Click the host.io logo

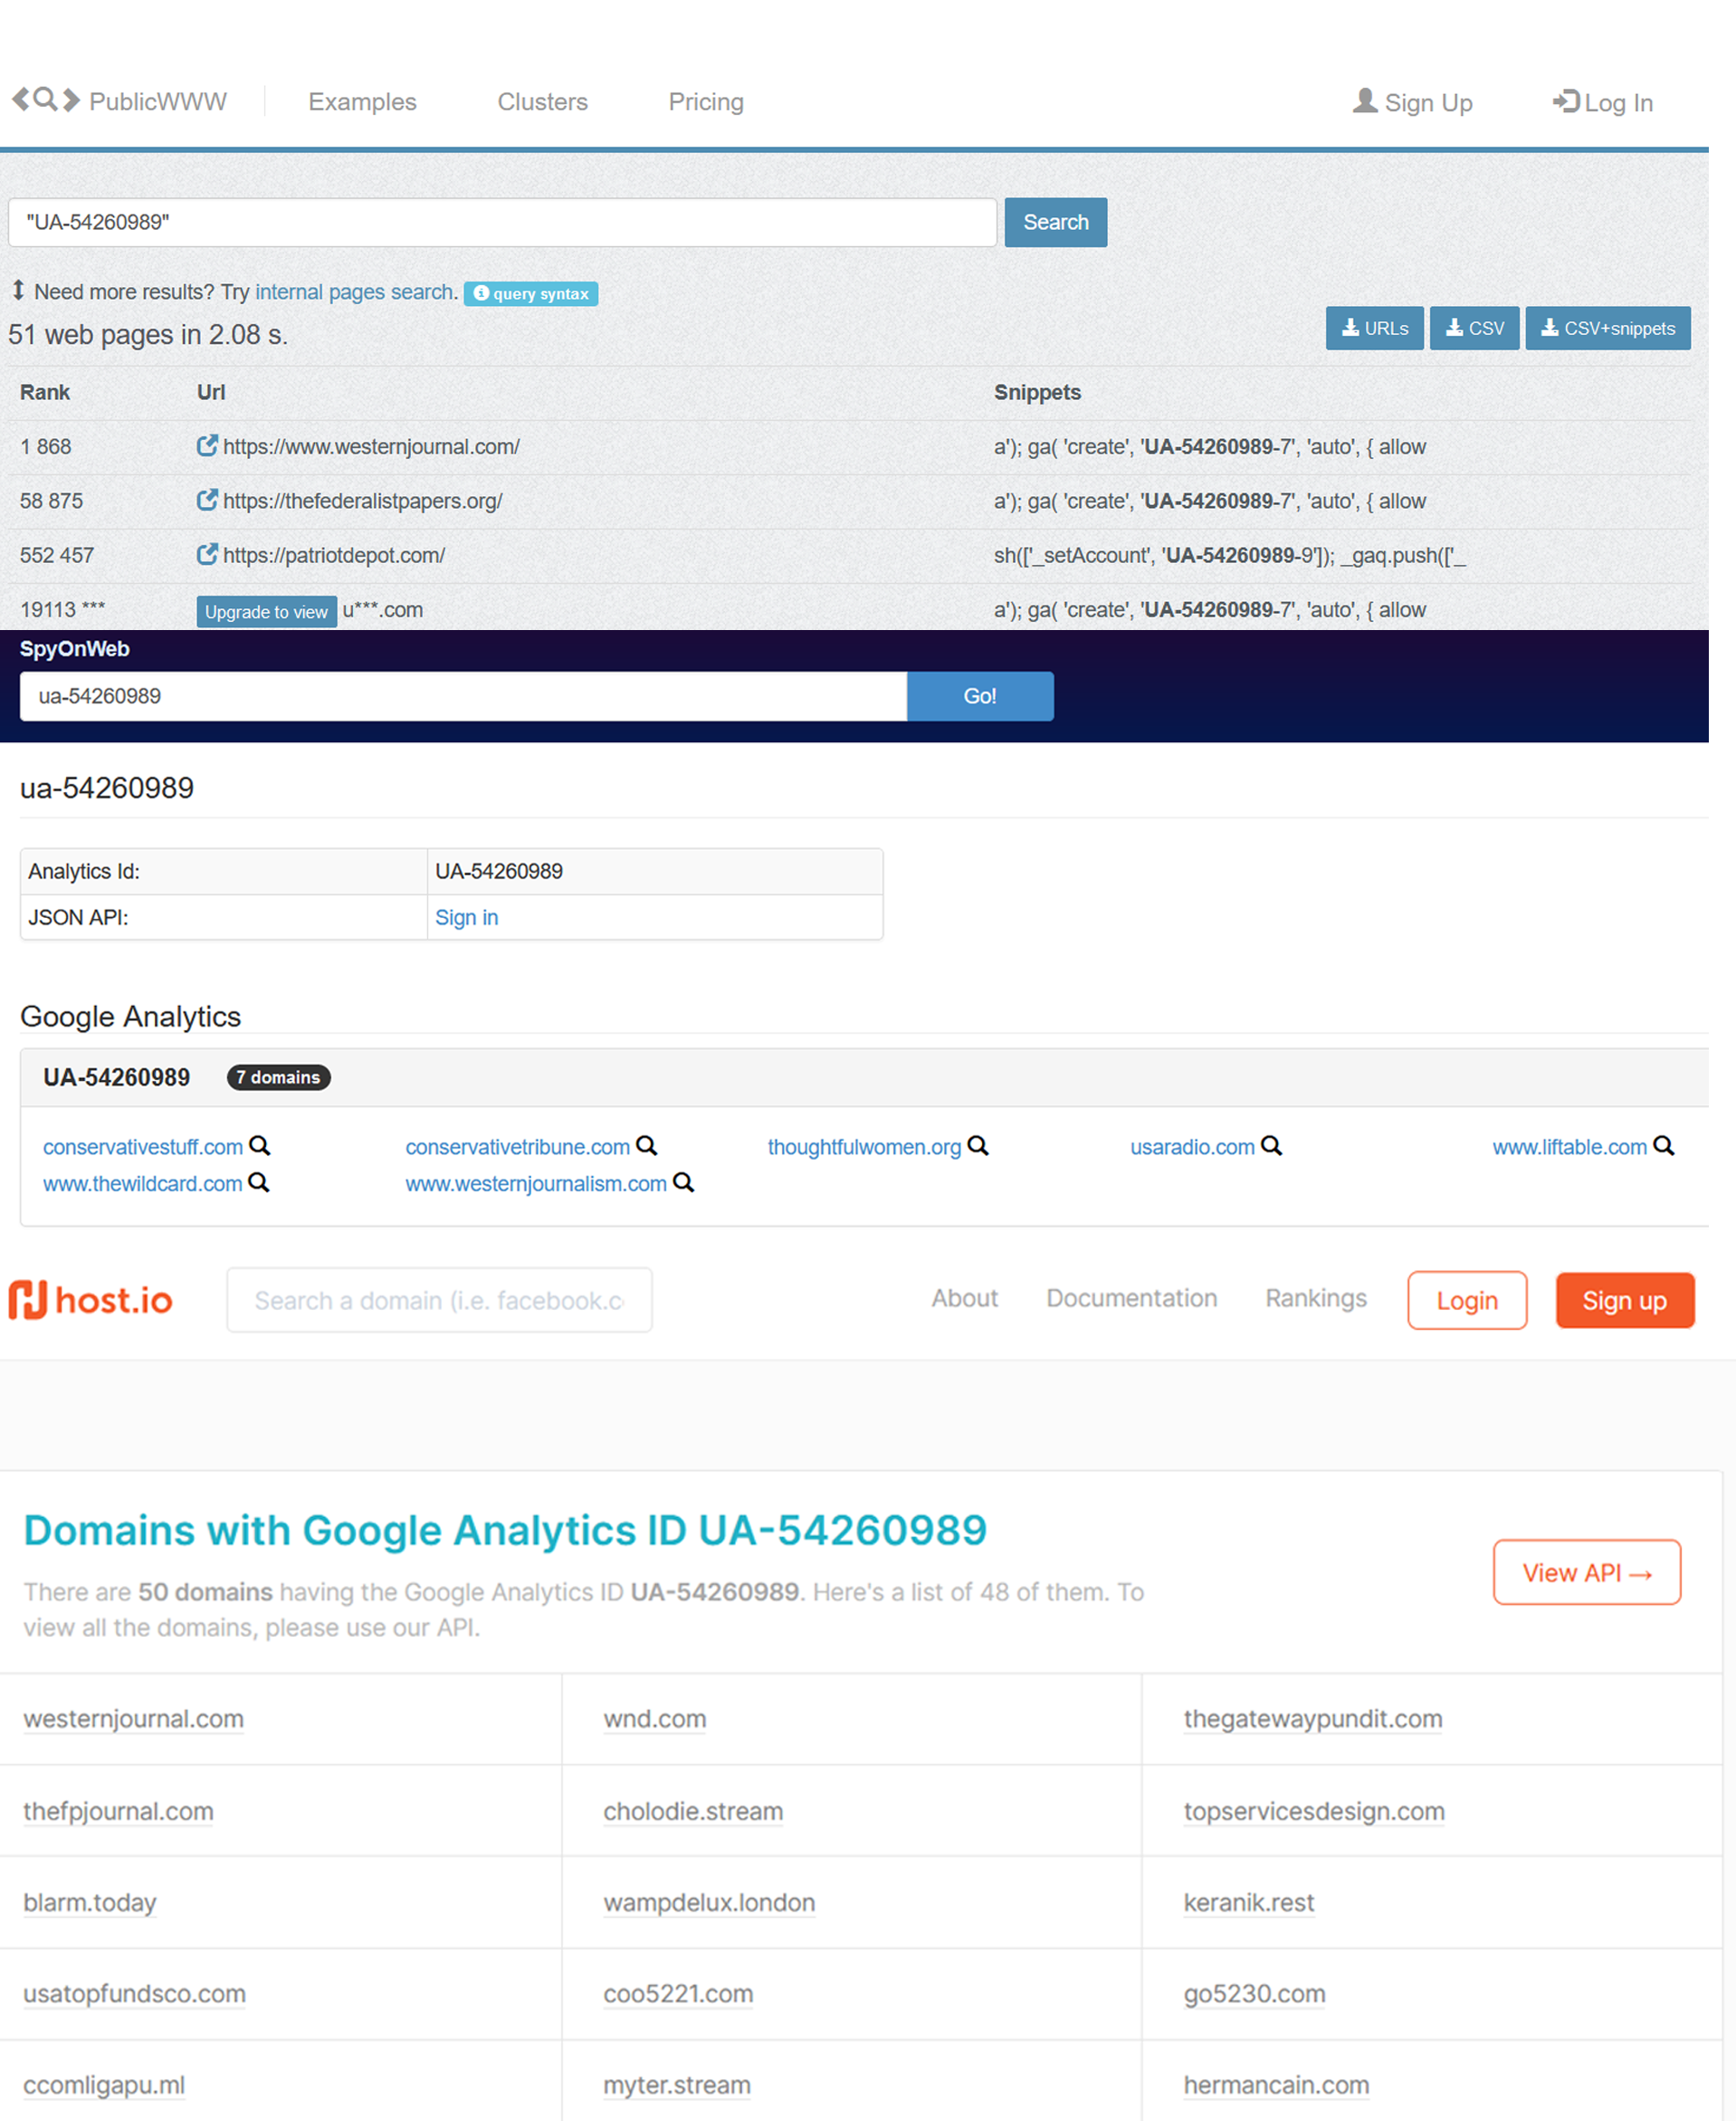pos(91,1300)
